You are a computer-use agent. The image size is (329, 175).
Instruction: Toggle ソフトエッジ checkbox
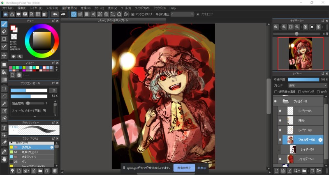(198, 14)
